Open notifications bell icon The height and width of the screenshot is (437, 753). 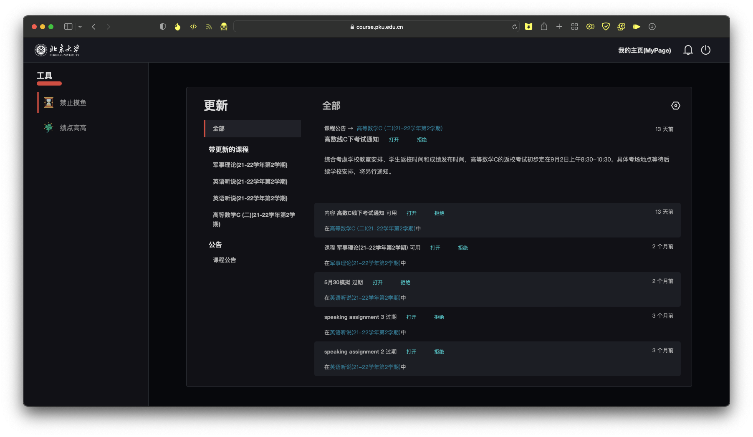pyautogui.click(x=688, y=50)
